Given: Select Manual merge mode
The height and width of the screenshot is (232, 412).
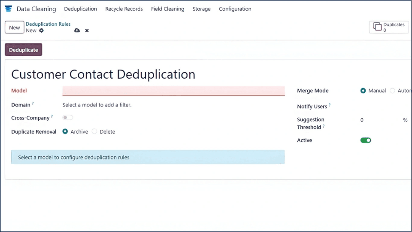Looking at the screenshot, I should pyautogui.click(x=363, y=91).
